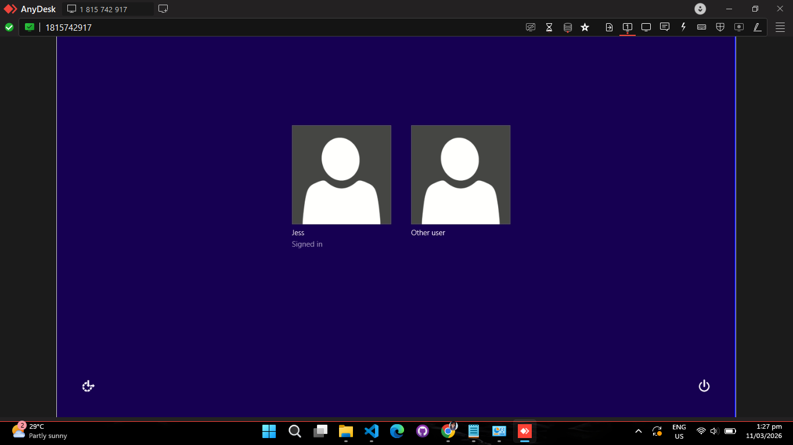
Task: Open new session tab icon
Action: pyautogui.click(x=163, y=9)
